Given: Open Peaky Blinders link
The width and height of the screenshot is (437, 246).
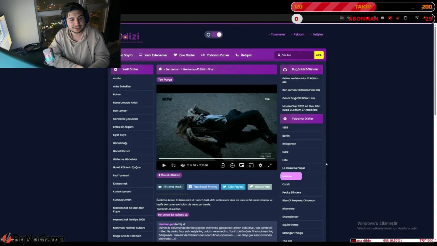Looking at the screenshot, I should 292,192.
